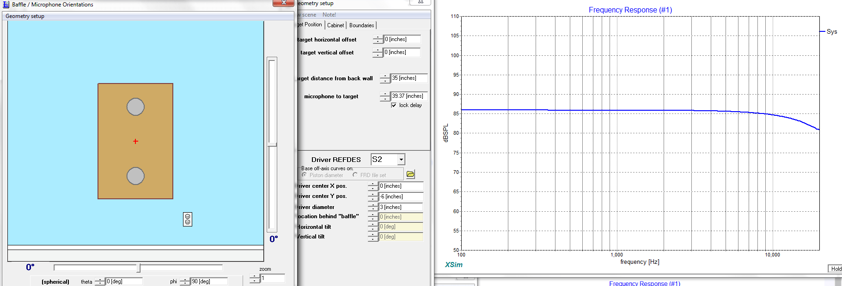Screen dimensions: 842x286
Task: Click the 39.37 inches microphone distance field
Action: [x=409, y=96]
